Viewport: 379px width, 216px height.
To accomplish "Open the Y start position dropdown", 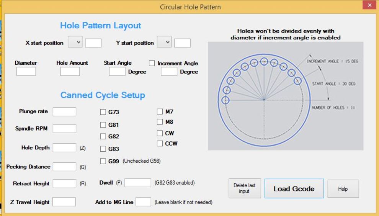I will [x=164, y=42].
